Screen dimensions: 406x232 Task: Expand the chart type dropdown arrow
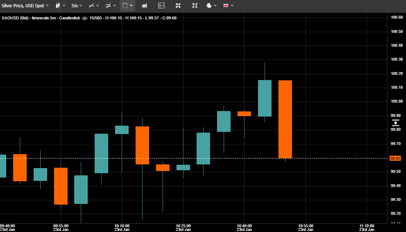(x=64, y=6)
